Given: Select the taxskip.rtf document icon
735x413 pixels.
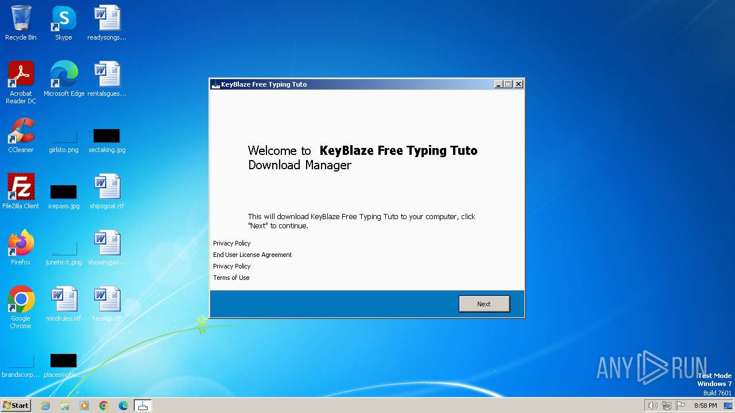Looking at the screenshot, I should pyautogui.click(x=107, y=304).
